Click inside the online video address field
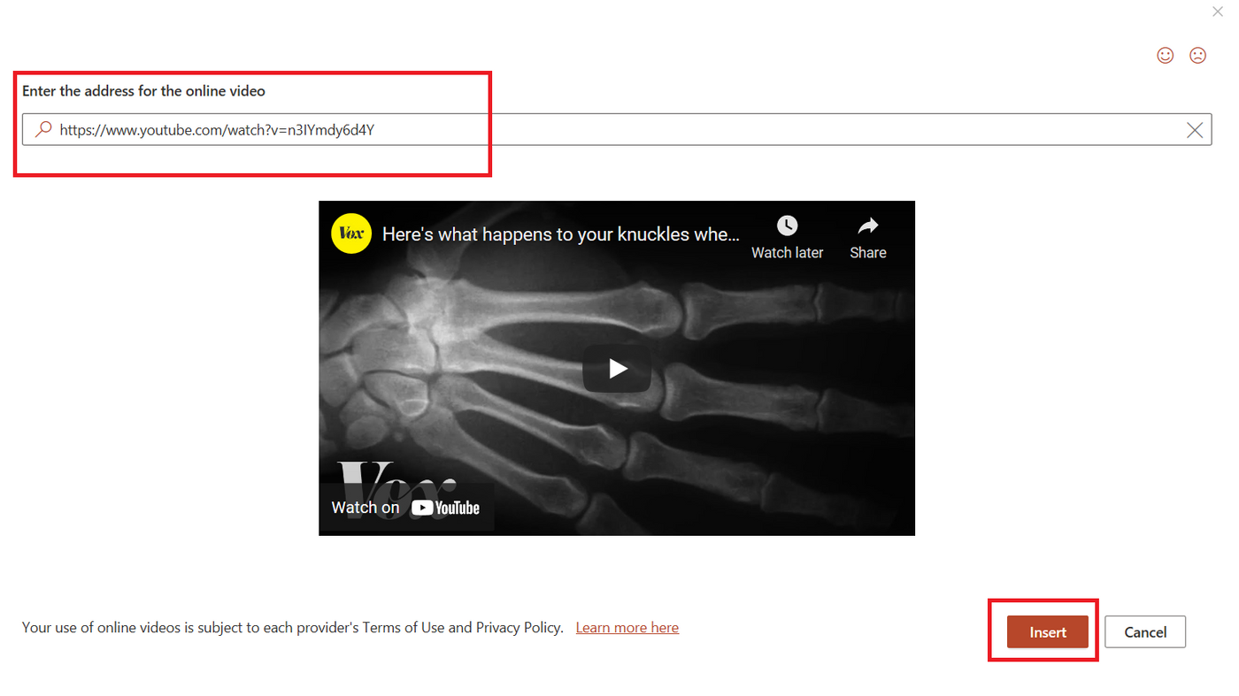1239x696 pixels. pyautogui.click(x=617, y=130)
